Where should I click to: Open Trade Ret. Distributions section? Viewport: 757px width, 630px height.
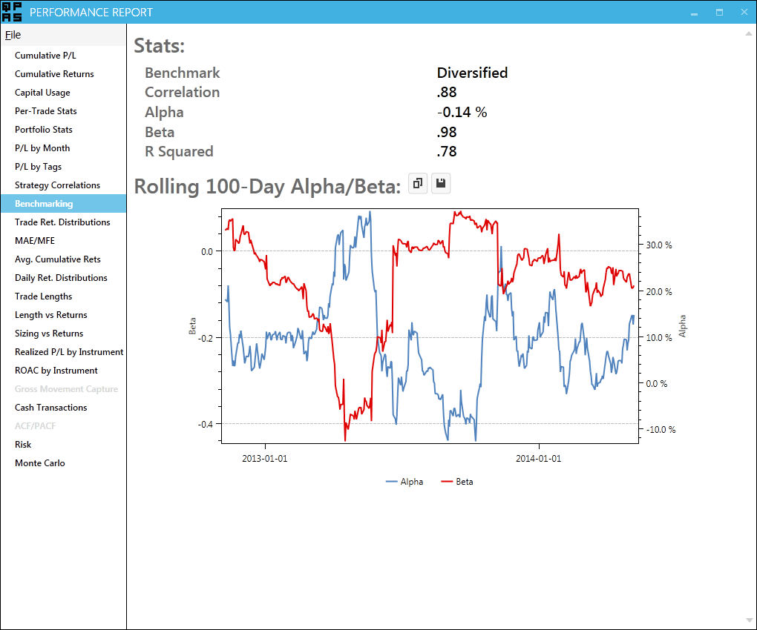click(62, 222)
